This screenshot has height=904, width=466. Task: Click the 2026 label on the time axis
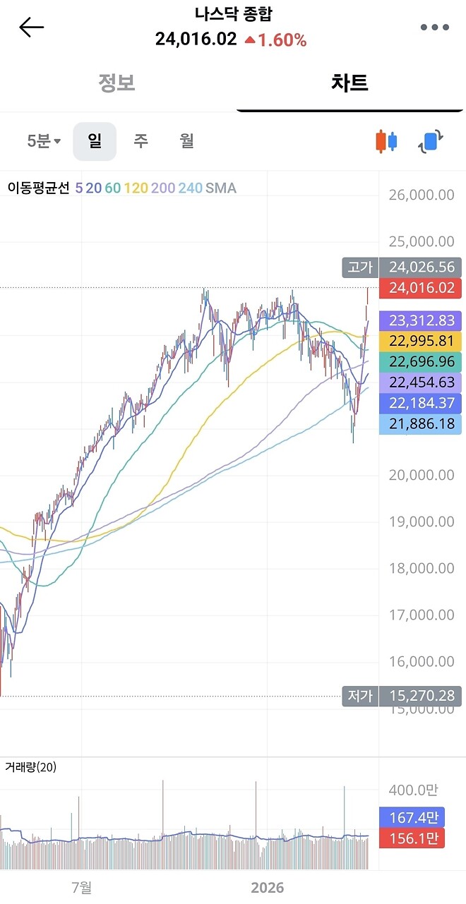click(x=268, y=888)
